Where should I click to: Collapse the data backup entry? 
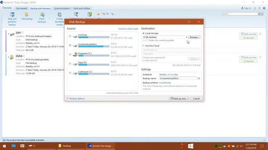pyautogui.click(x=8, y=57)
